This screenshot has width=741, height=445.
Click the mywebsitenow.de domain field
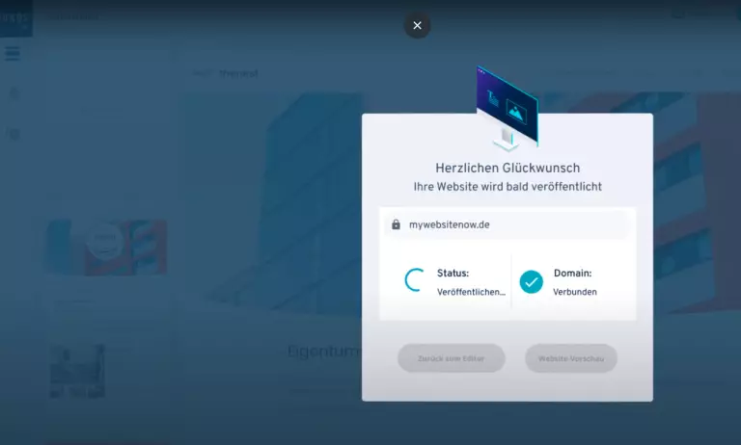point(508,224)
